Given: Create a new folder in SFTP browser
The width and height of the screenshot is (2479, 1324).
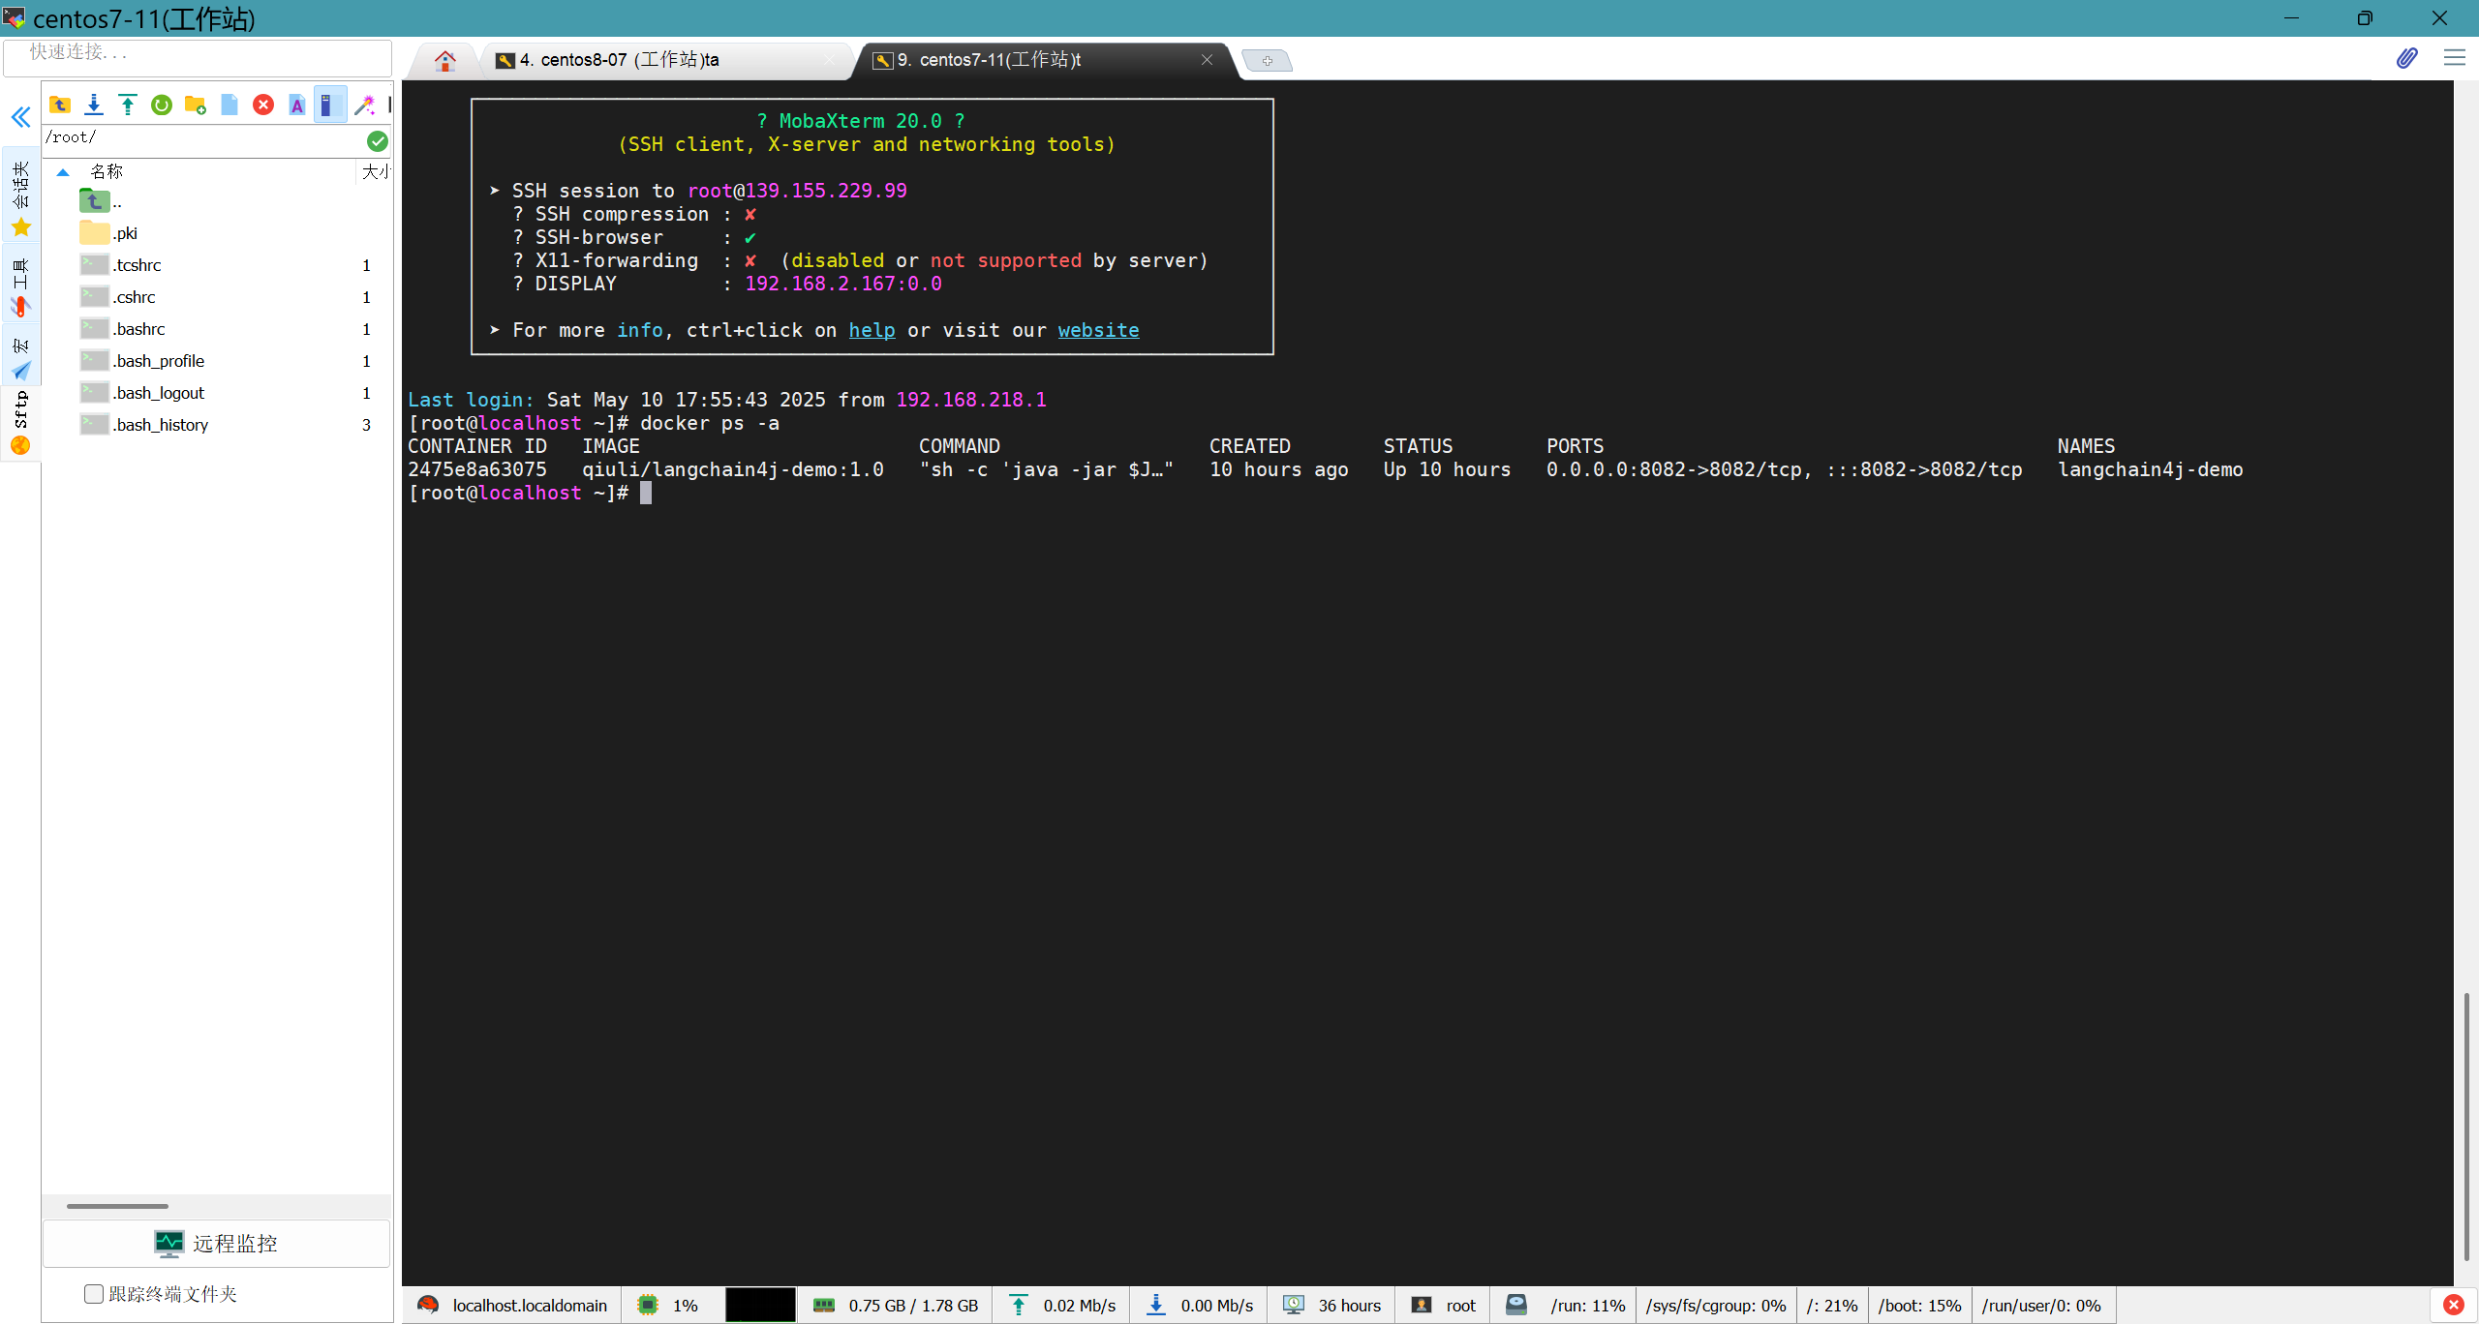Looking at the screenshot, I should point(196,105).
